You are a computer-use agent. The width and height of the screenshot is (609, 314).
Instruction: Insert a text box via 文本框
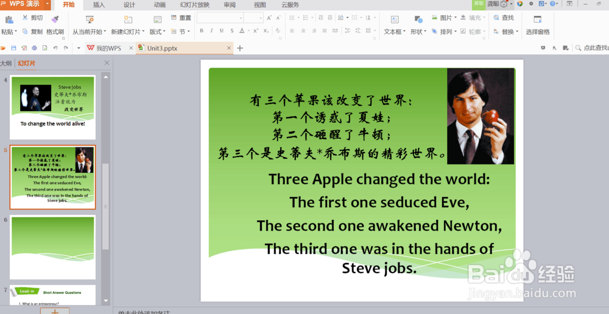point(395,25)
